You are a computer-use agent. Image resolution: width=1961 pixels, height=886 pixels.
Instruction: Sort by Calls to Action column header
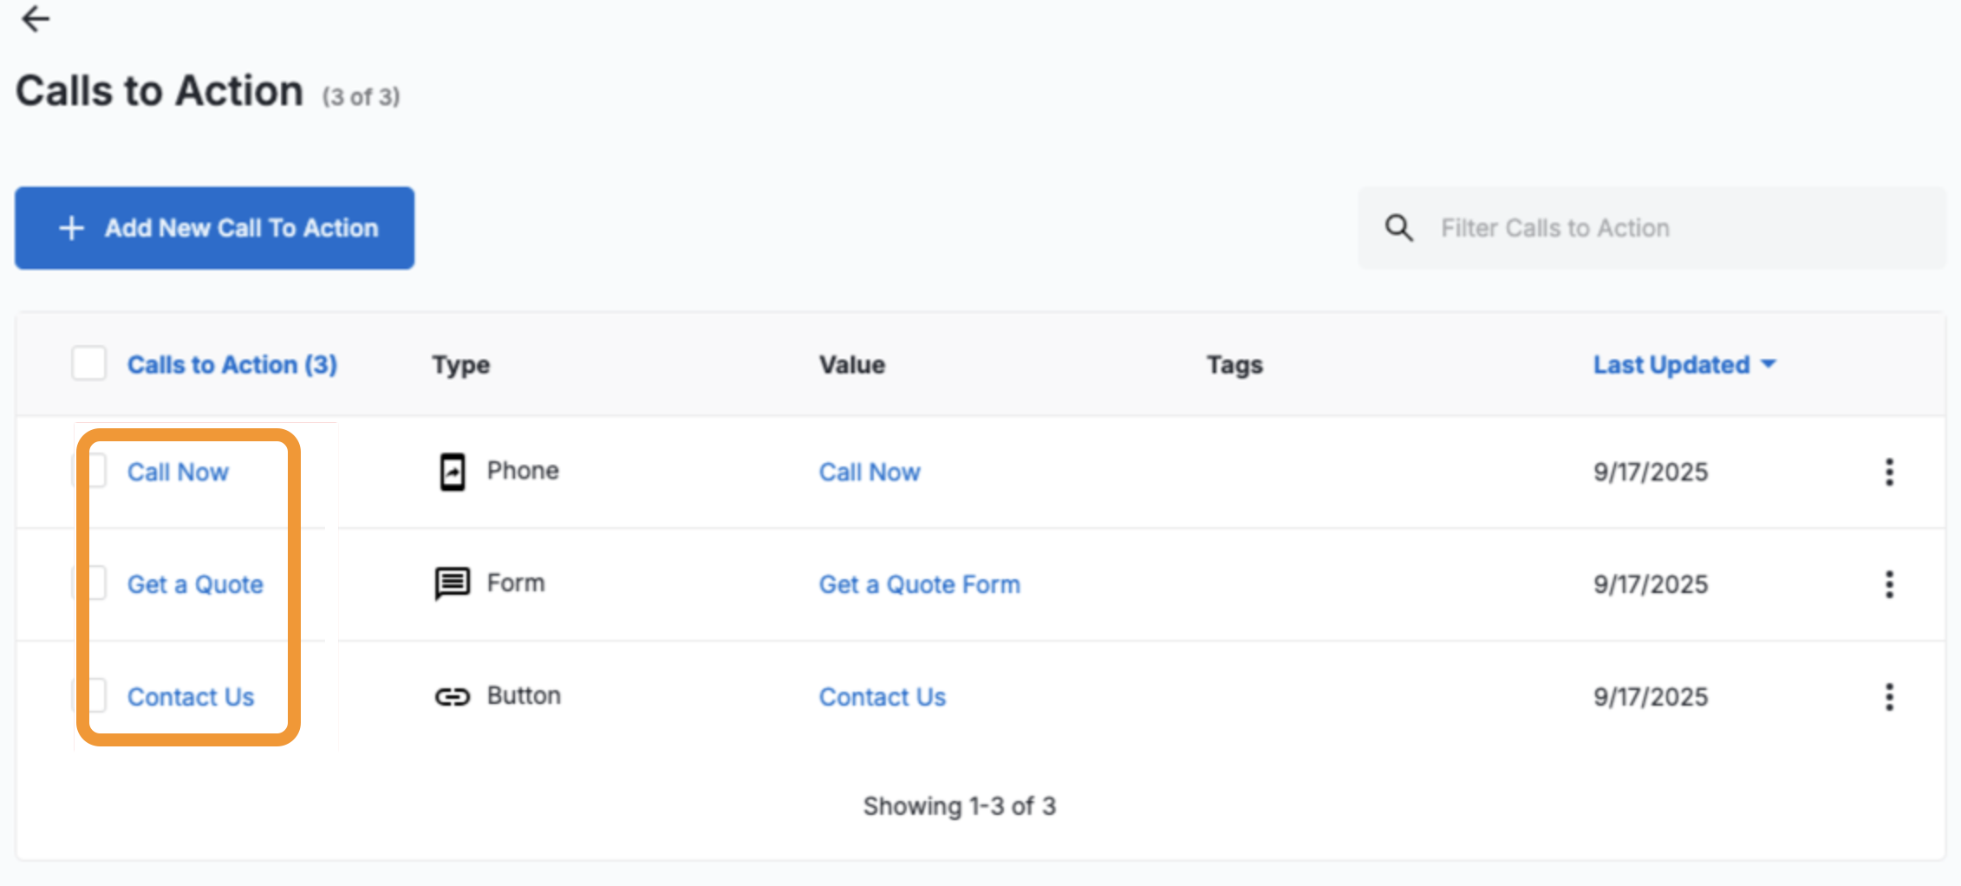tap(231, 365)
